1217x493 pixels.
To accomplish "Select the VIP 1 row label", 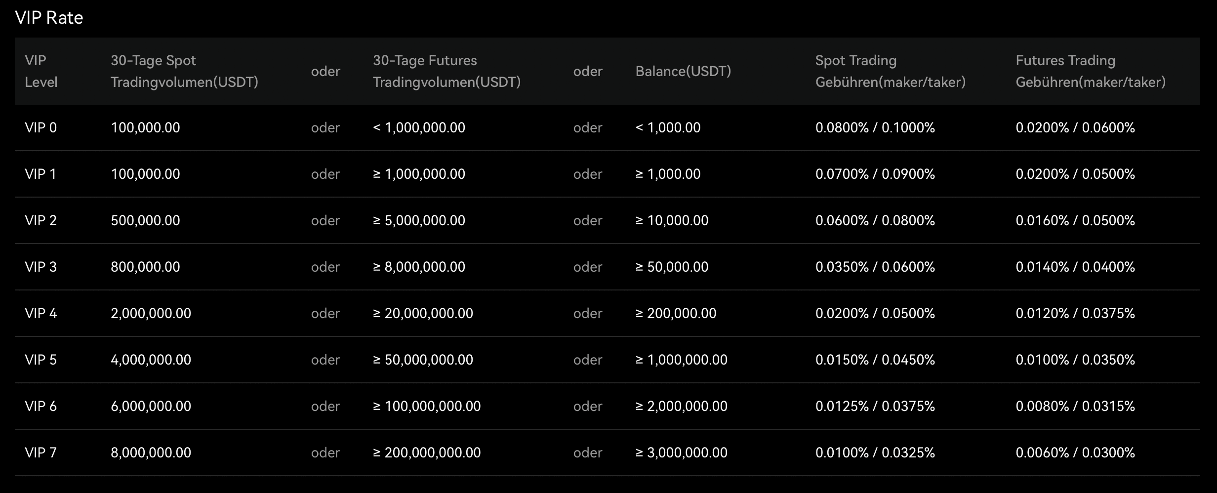I will pyautogui.click(x=41, y=174).
